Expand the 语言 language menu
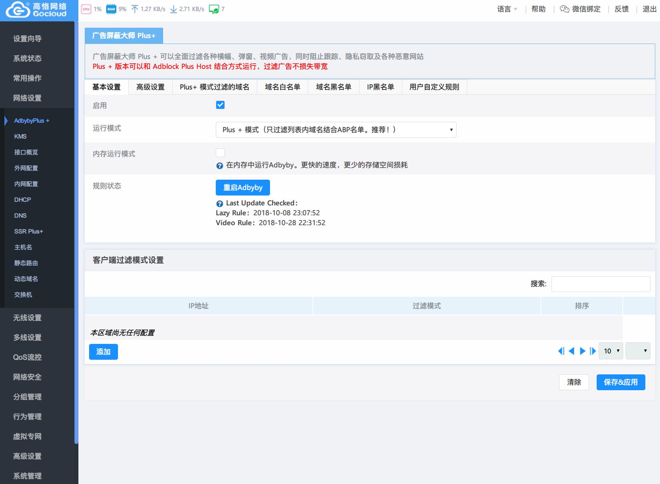Image resolution: width=660 pixels, height=484 pixels. [507, 9]
